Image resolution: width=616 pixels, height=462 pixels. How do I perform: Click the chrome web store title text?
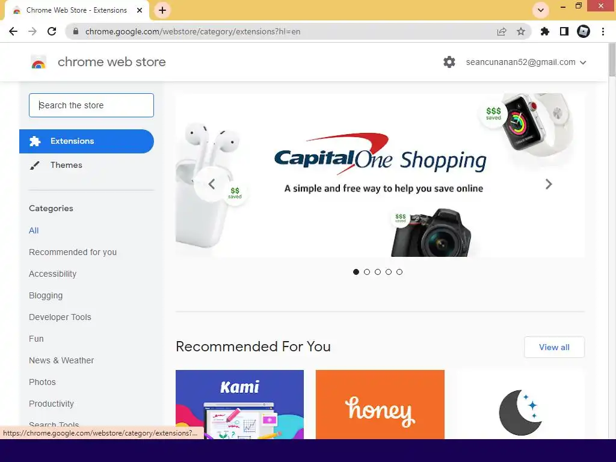coord(111,62)
